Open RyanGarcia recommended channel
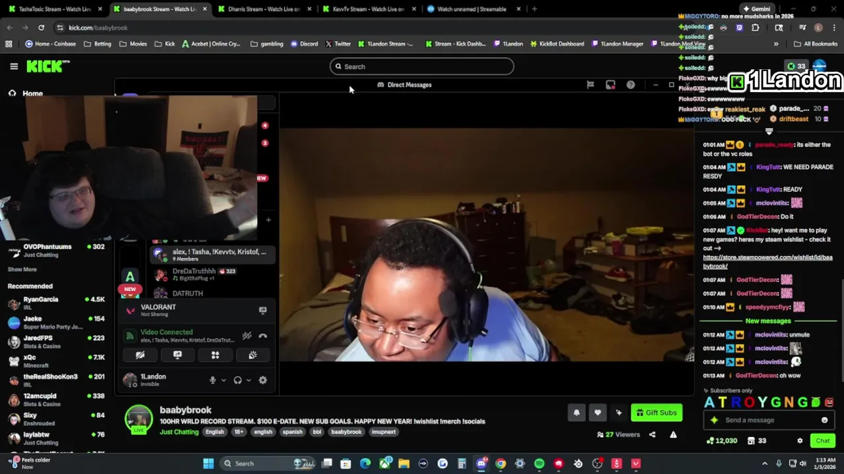Image resolution: width=844 pixels, height=474 pixels. click(56, 303)
